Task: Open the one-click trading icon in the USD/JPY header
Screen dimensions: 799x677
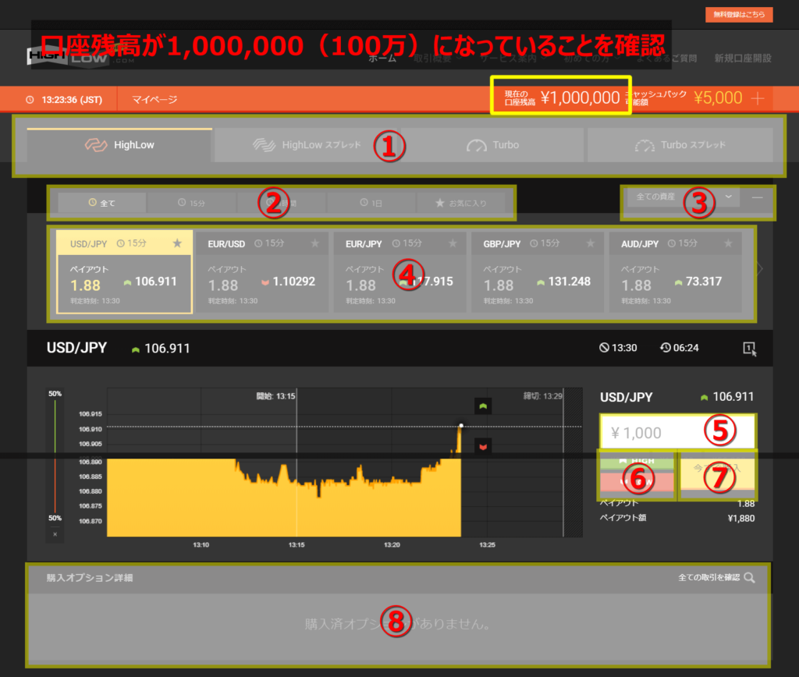Action: [749, 349]
